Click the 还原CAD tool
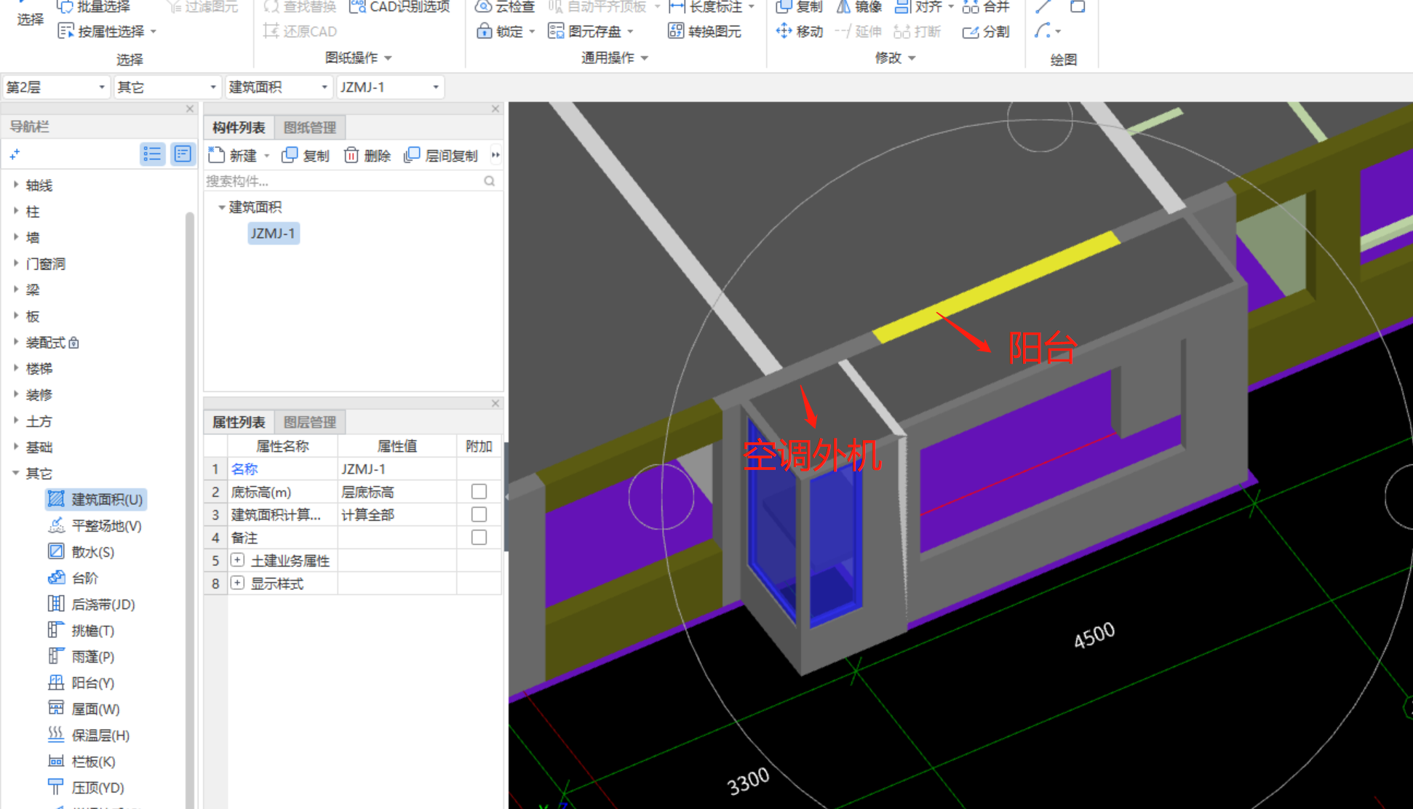Image resolution: width=1413 pixels, height=809 pixels. point(300,31)
